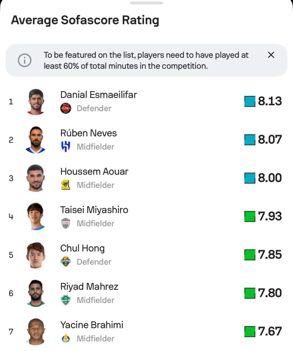Click Al-Ahli crest under Riyad Mahrez

click(x=65, y=300)
